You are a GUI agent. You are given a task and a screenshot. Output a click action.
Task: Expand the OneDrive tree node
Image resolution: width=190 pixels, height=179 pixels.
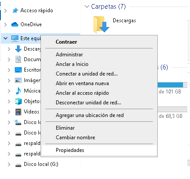pyautogui.click(x=6, y=24)
